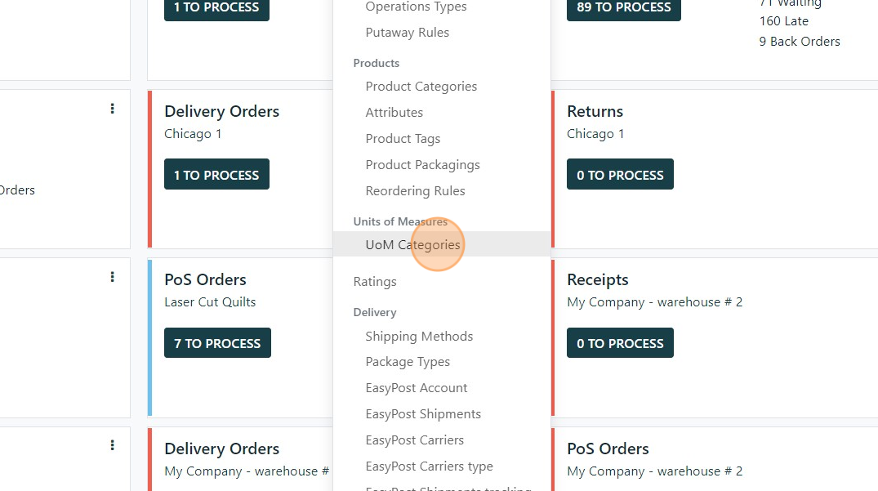Open Product Packagings menu item
Image resolution: width=878 pixels, height=491 pixels.
[x=422, y=164]
